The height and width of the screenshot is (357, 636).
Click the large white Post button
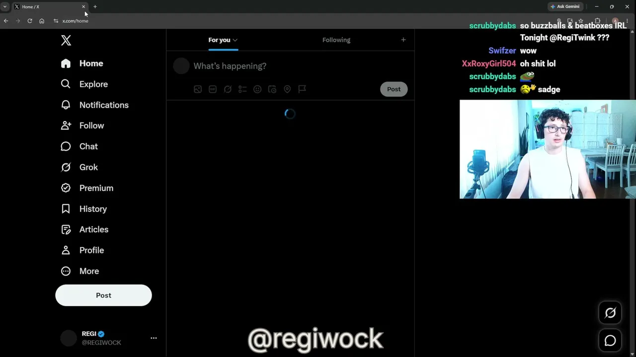point(103,296)
